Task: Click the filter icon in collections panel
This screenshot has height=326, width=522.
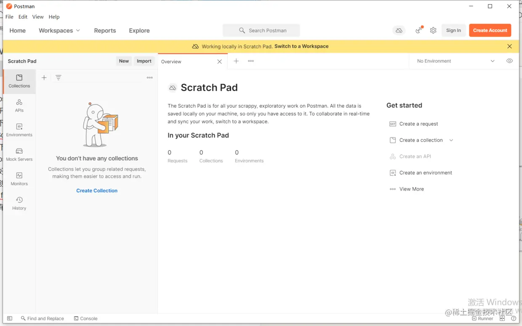Action: [59, 77]
